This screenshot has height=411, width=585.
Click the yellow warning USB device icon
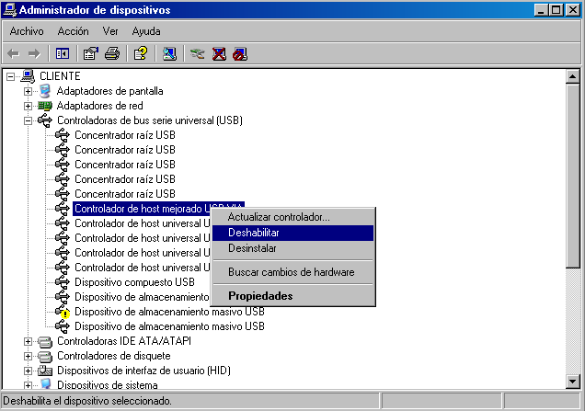[63, 312]
